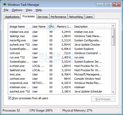123x115 pixels.
Task: Open the File menu
Action: point(6,10)
